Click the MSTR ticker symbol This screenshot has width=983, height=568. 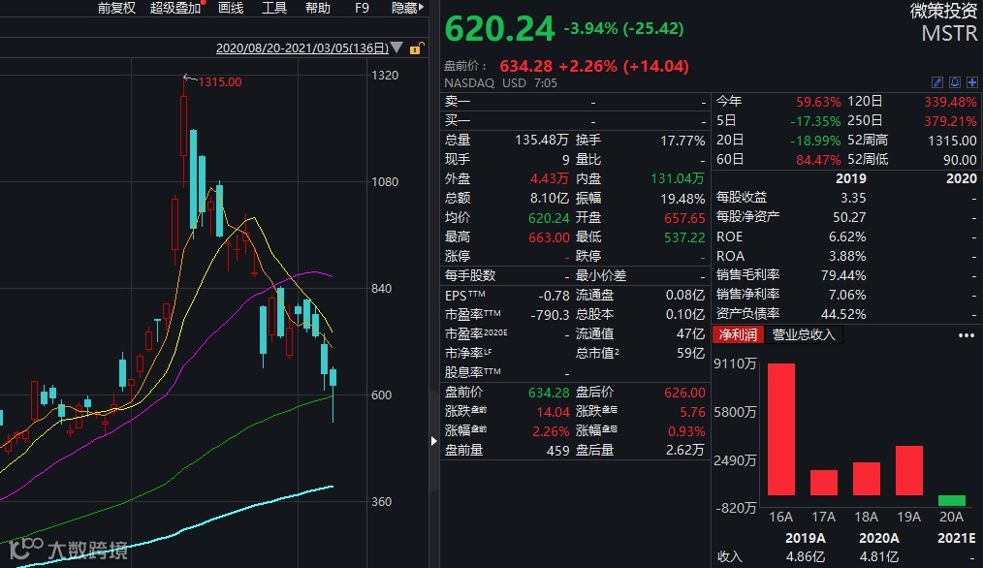click(949, 33)
